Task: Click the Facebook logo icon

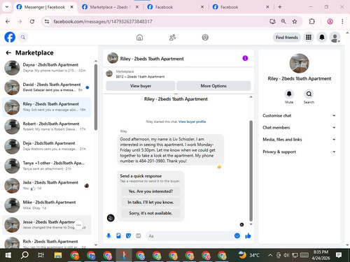Action: pyautogui.click(x=10, y=37)
